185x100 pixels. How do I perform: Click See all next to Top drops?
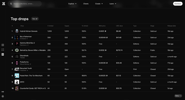(35, 19)
